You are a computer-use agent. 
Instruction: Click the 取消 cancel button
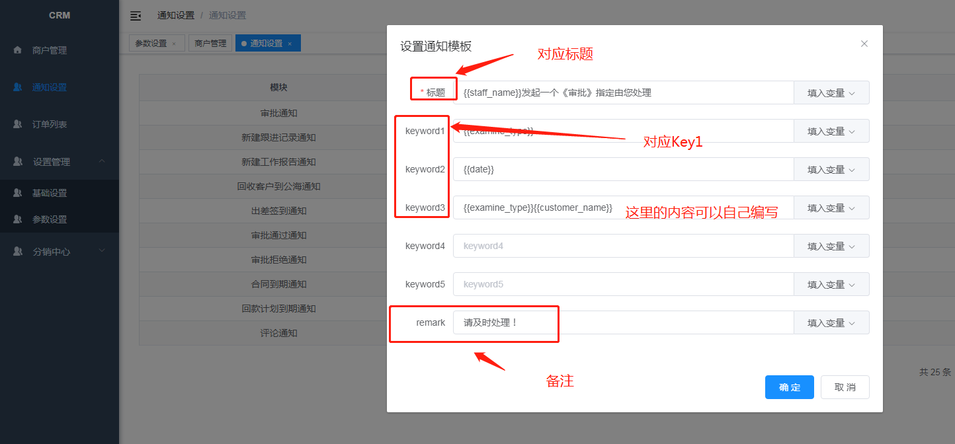point(845,387)
